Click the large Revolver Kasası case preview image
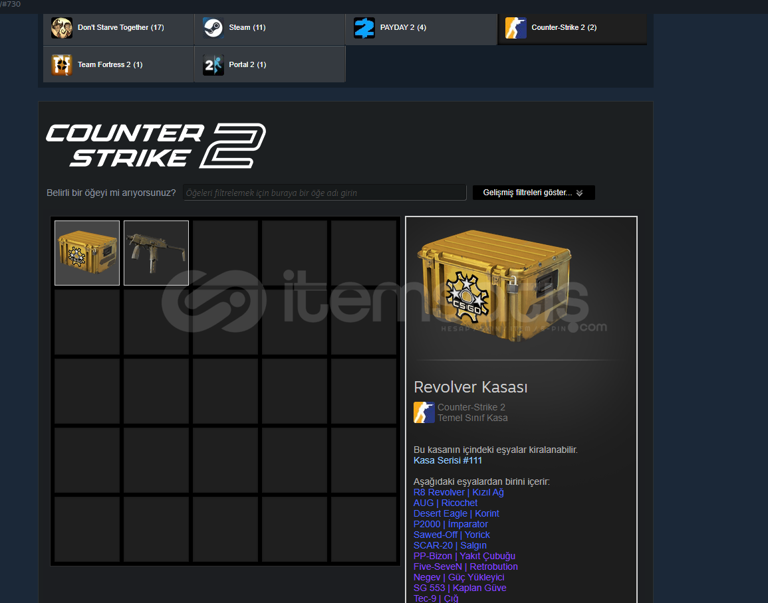The image size is (768, 603). point(495,285)
